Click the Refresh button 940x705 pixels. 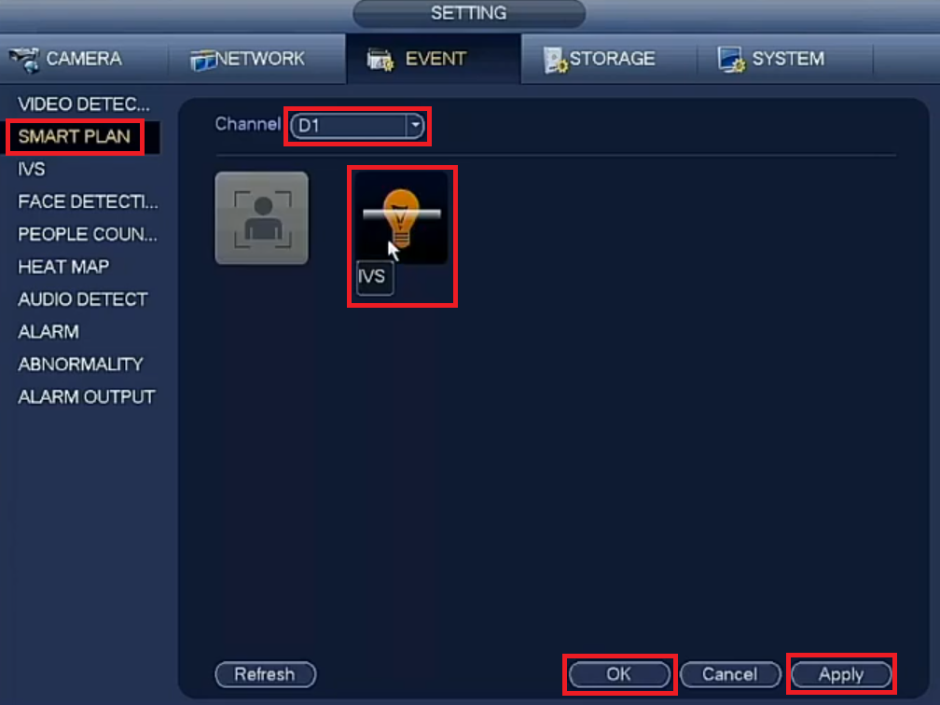pos(265,674)
